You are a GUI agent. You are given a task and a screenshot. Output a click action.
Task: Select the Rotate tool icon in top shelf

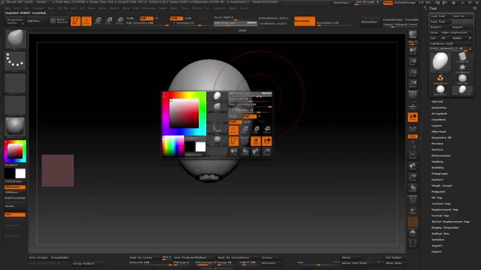pyautogui.click(x=119, y=21)
